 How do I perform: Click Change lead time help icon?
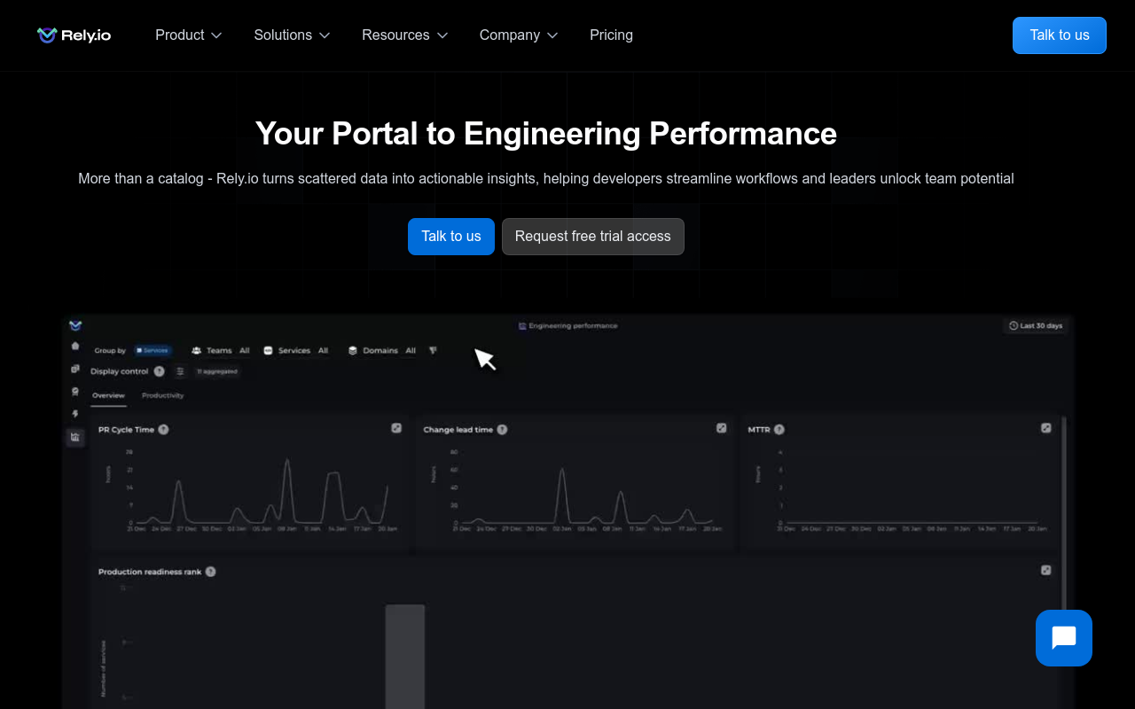(x=502, y=430)
